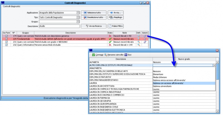This screenshot has width=223, height=115.
Task: Run correction action icon for row 174
Action: [145, 36]
